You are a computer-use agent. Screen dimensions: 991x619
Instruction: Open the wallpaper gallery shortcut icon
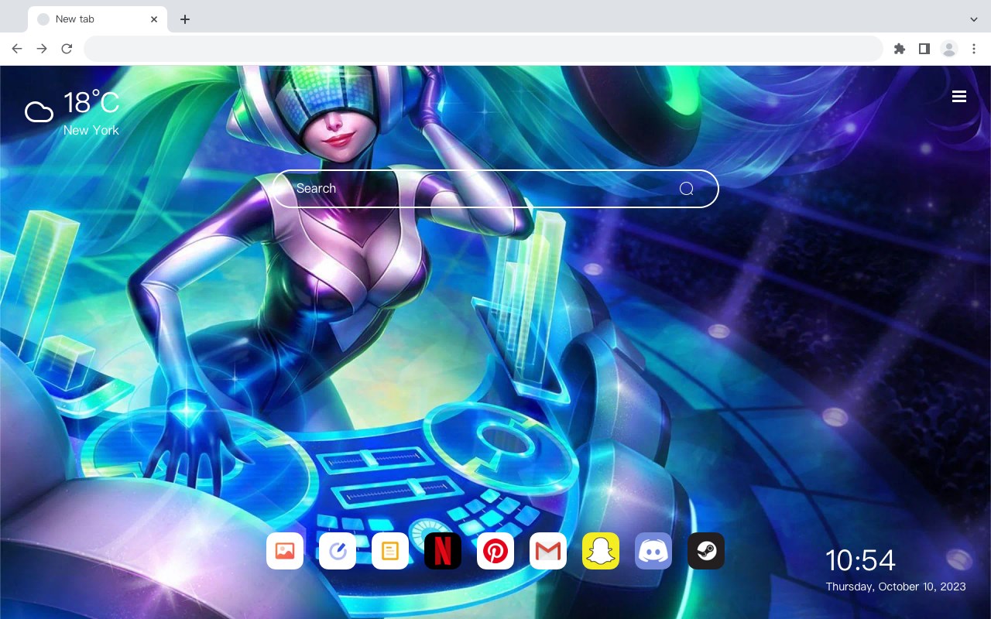click(285, 551)
